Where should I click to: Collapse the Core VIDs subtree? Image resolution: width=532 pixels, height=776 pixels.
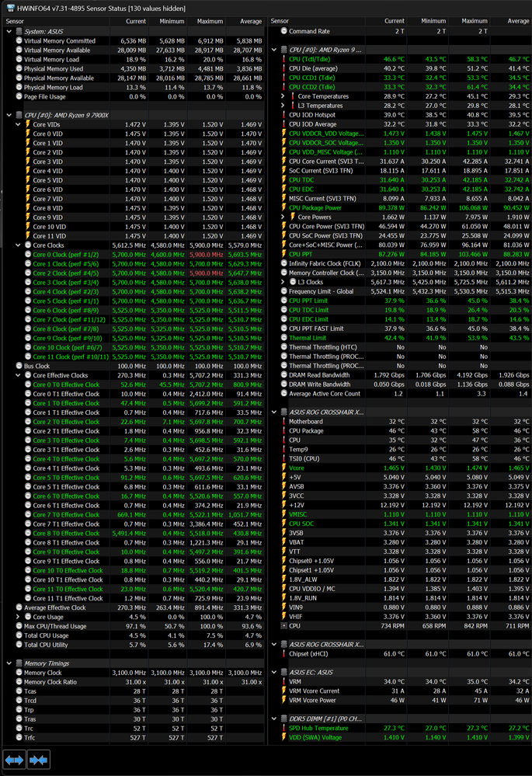pos(18,124)
